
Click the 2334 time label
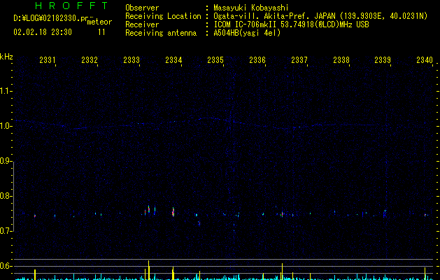coord(173,59)
